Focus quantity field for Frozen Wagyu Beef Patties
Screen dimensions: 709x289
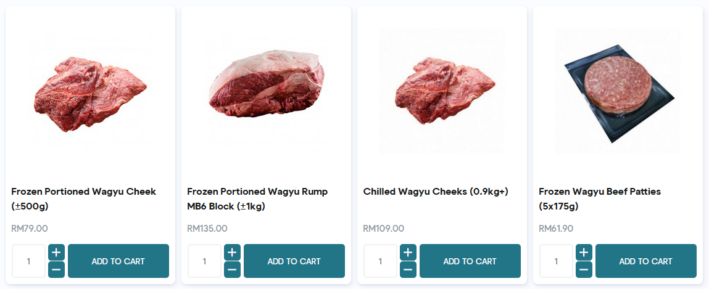pos(556,261)
